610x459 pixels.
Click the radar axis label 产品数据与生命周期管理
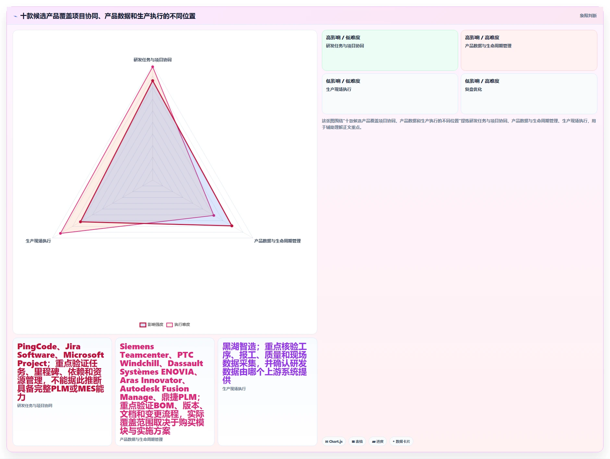(x=277, y=241)
